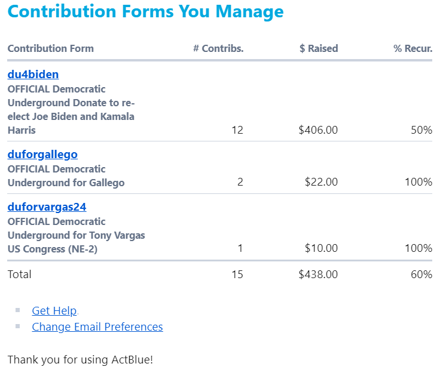Click the Get Help link
Screen dimensions: 443x373
[x=54, y=311]
